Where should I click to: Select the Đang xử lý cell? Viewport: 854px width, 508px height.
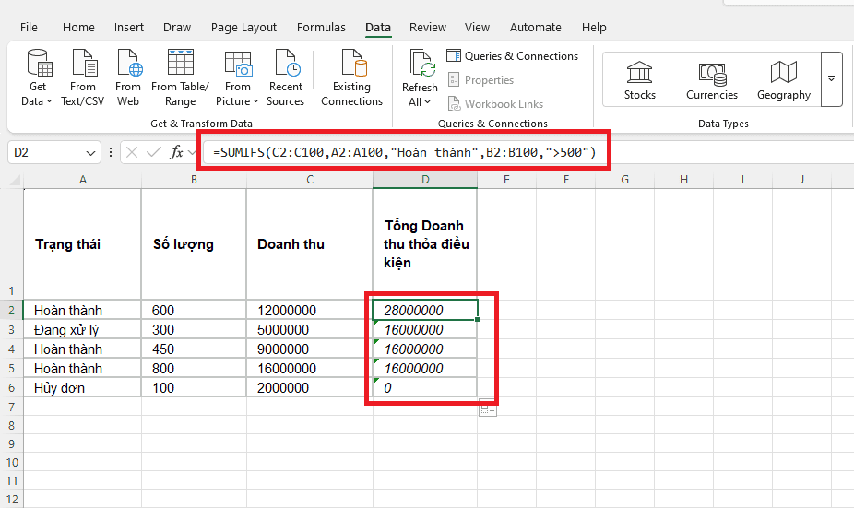[83, 330]
